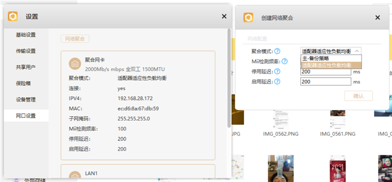Click the LAN1 card title
Image resolution: width=392 pixels, height=182 pixels.
(91, 173)
